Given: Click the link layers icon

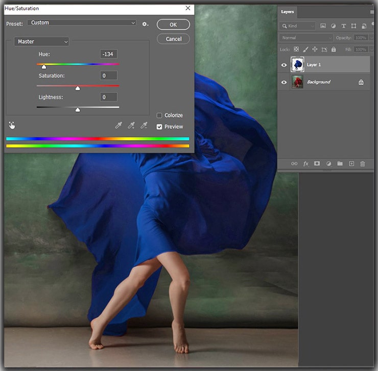Looking at the screenshot, I should coord(294,164).
